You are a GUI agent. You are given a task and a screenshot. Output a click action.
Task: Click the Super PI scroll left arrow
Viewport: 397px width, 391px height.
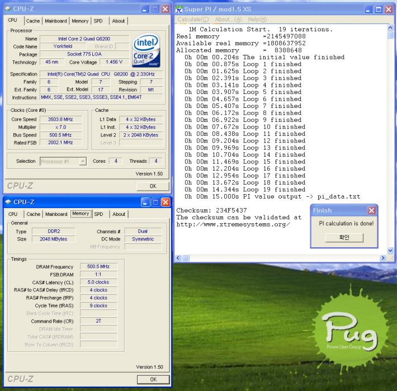point(178,258)
